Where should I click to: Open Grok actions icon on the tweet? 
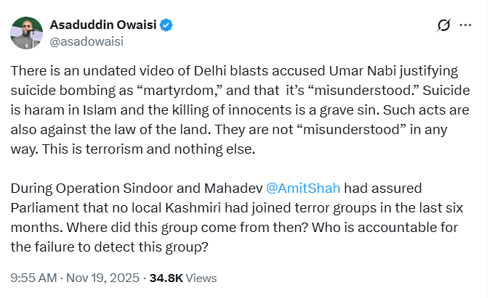point(443,25)
